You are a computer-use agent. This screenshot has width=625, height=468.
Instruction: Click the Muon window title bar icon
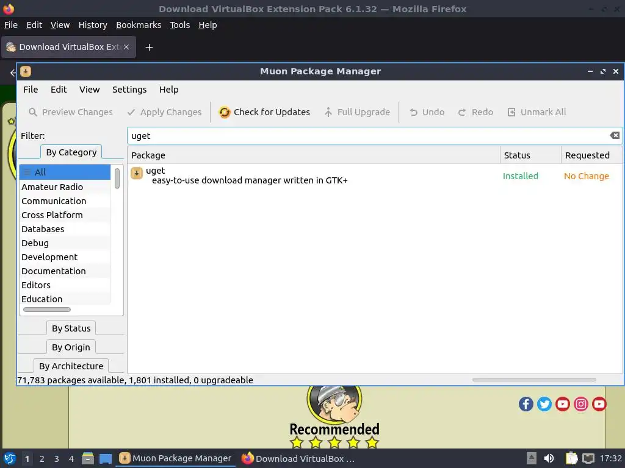(x=26, y=71)
